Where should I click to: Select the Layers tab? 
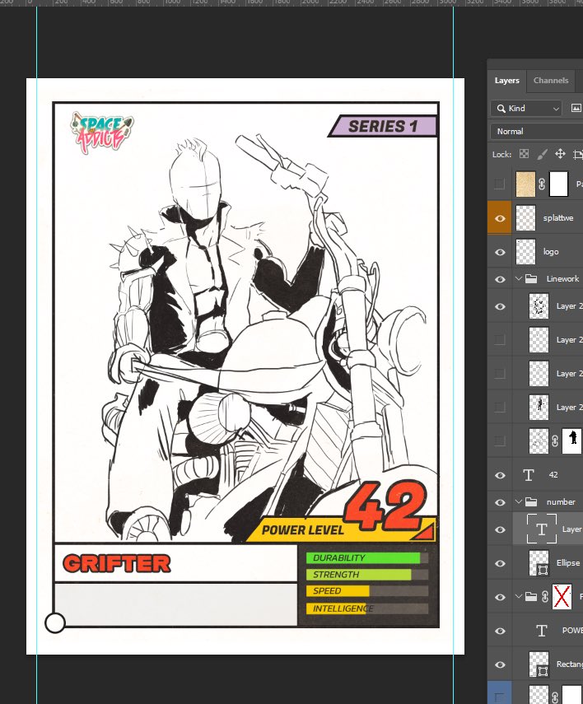(506, 81)
